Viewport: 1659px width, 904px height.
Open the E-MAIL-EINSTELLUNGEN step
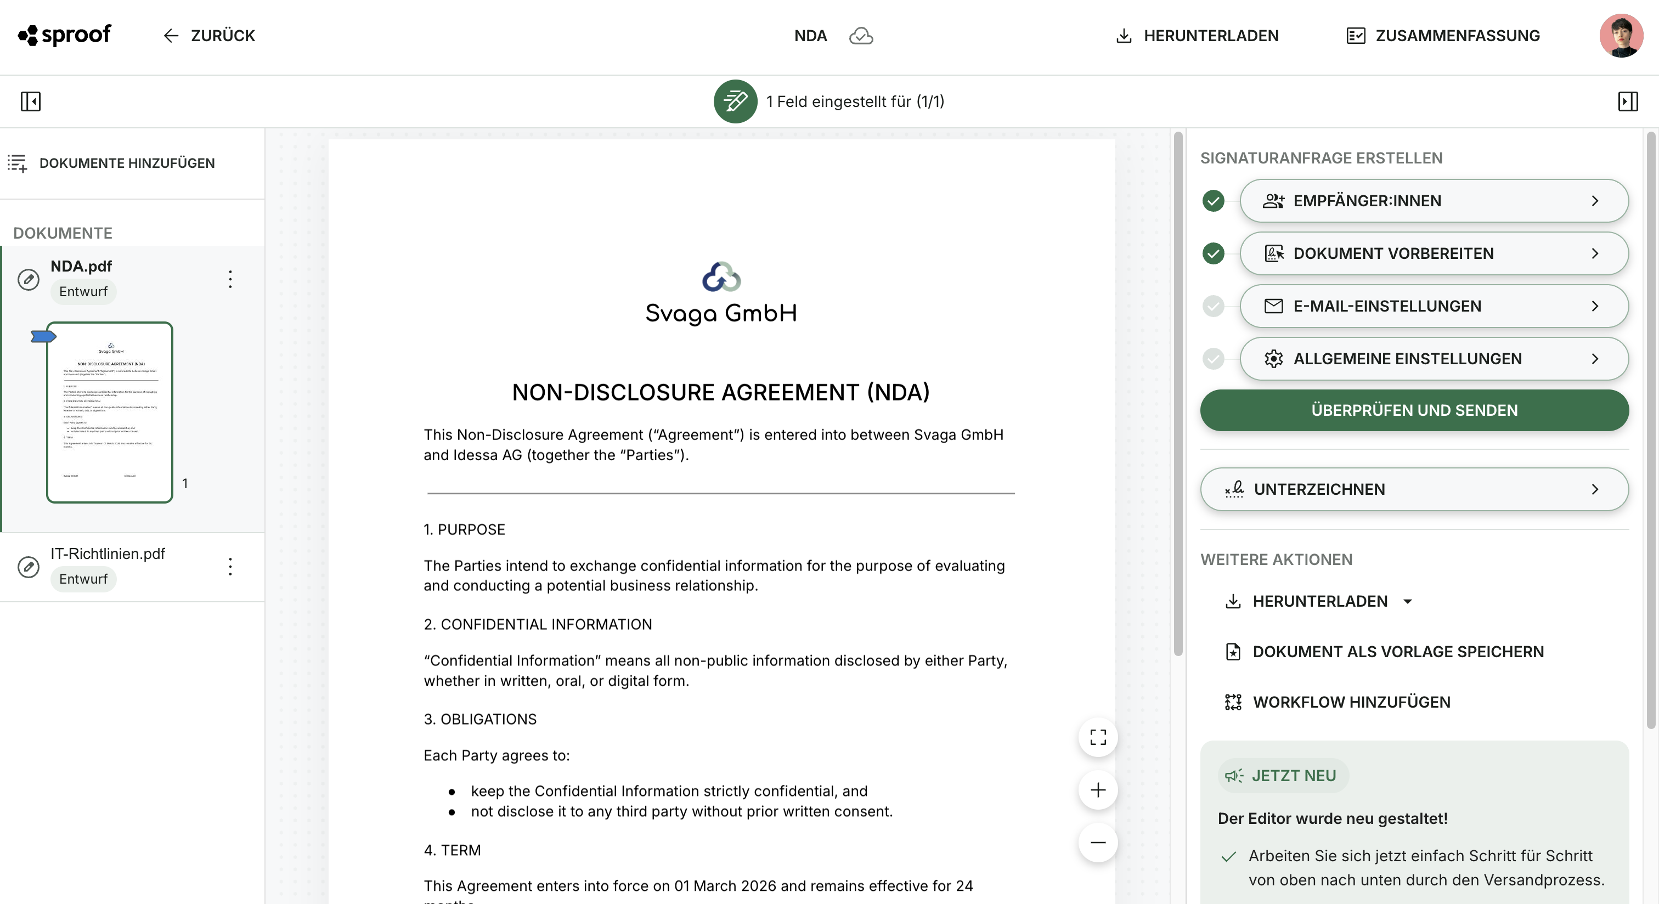(x=1434, y=307)
